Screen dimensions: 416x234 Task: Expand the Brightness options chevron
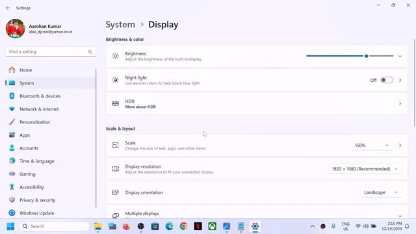pos(400,57)
